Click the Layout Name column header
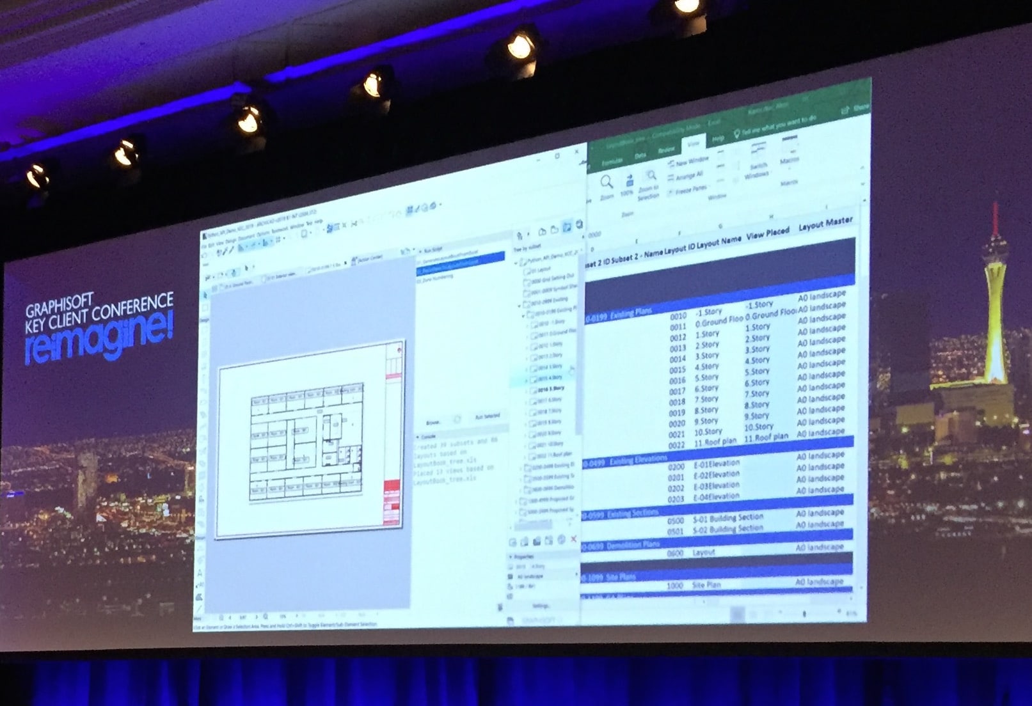Image resolution: width=1032 pixels, height=706 pixels. [x=718, y=242]
